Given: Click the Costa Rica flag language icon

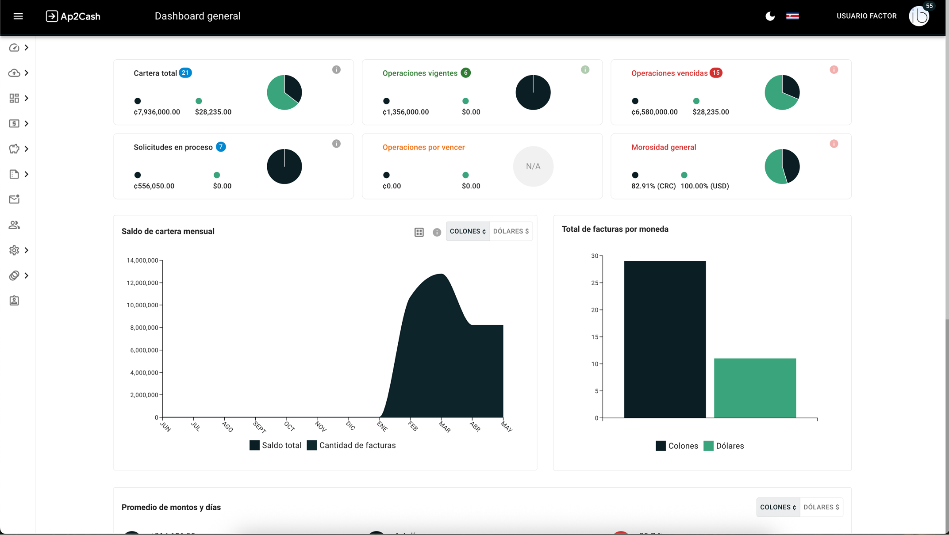Looking at the screenshot, I should (792, 16).
